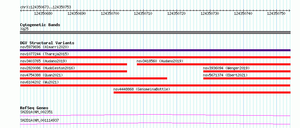300x128 pixels.
Task: Click SH2D1A|NM_002351 transcript label
Action: click(36, 112)
